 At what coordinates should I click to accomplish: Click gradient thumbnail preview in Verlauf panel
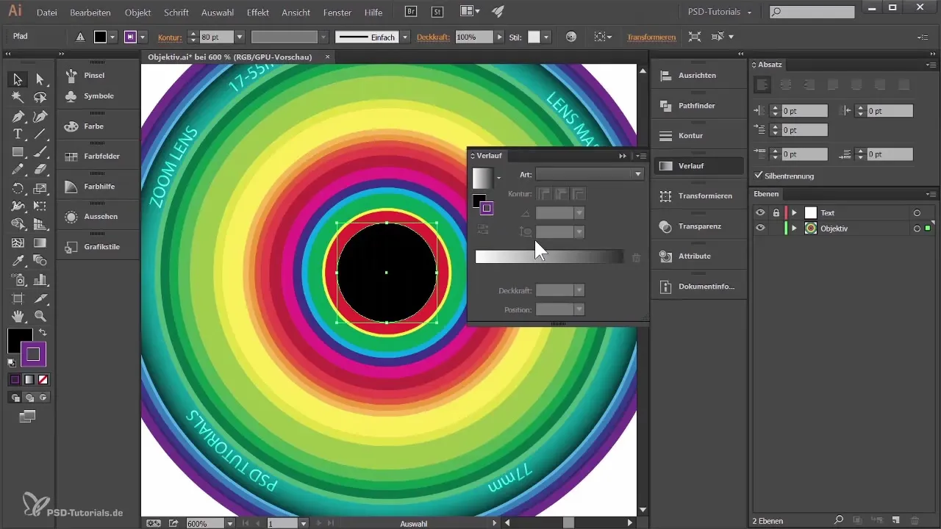coord(483,177)
